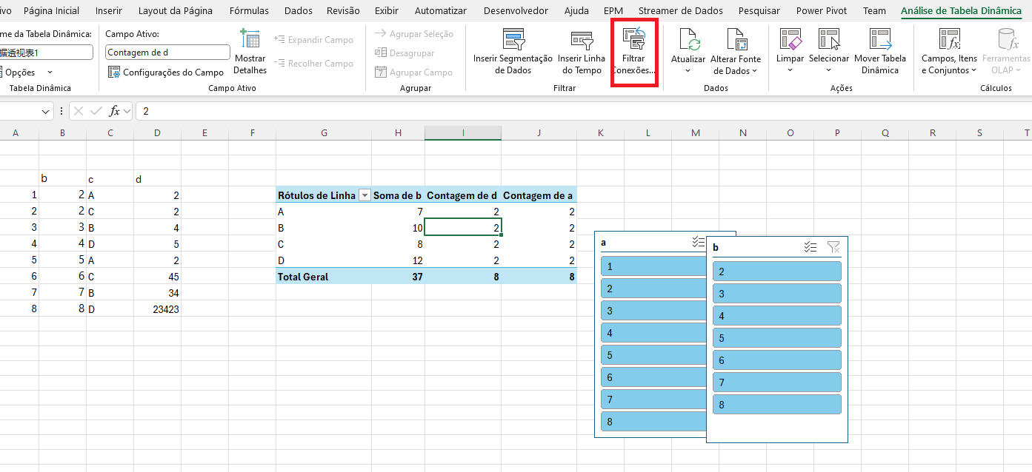Select item 3 in slicer b

(x=777, y=294)
